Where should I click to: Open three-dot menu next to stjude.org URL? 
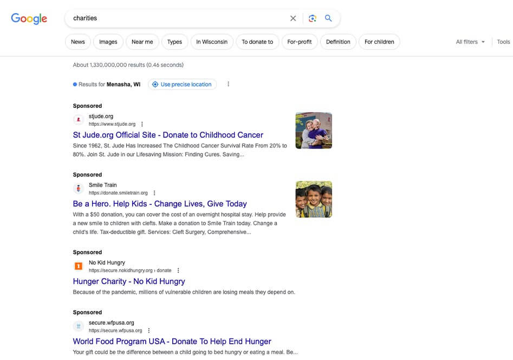142,124
